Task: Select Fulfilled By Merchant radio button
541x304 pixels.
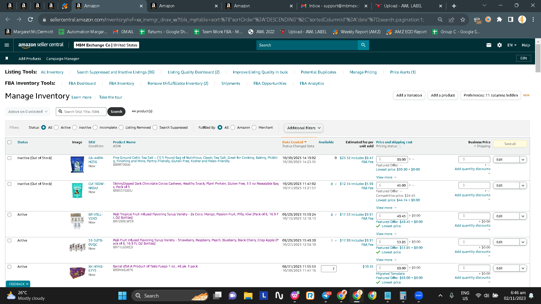Action: (x=254, y=128)
